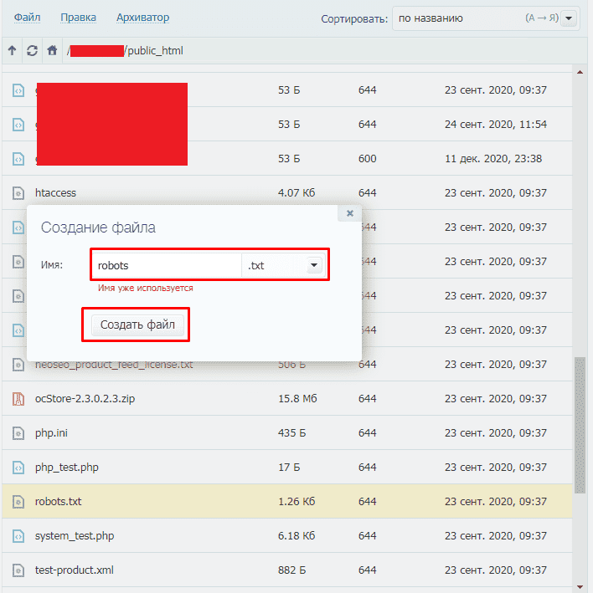Open php_test.php file name
Screen dimensions: 593x593
tap(67, 468)
